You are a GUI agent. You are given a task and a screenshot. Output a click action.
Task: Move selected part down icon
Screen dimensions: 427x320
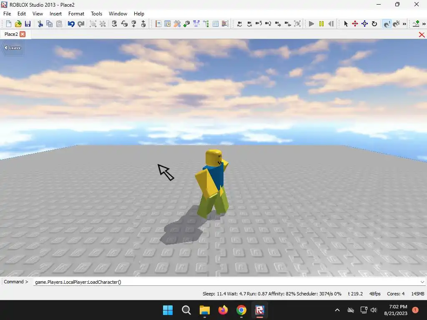click(x=143, y=24)
